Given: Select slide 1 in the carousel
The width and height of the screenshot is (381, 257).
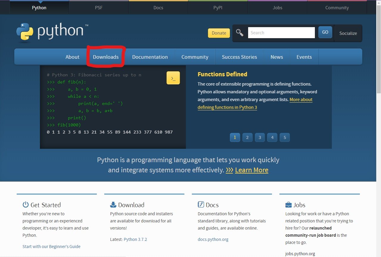Looking at the screenshot, I should tap(235, 137).
